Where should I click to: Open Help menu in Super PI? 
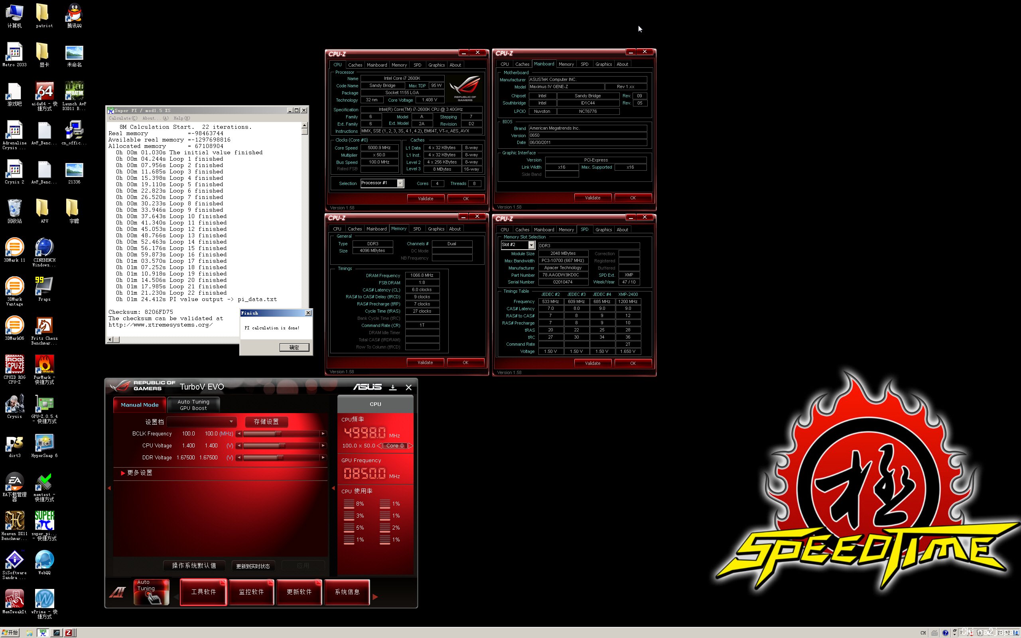[x=181, y=118]
